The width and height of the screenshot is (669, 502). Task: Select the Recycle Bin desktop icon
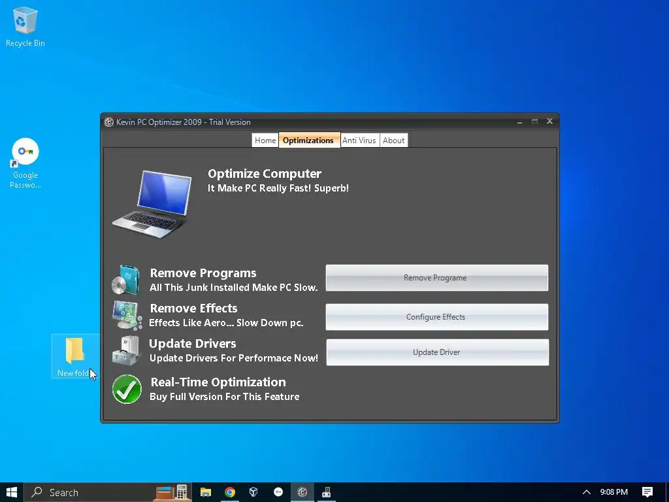pos(25,26)
